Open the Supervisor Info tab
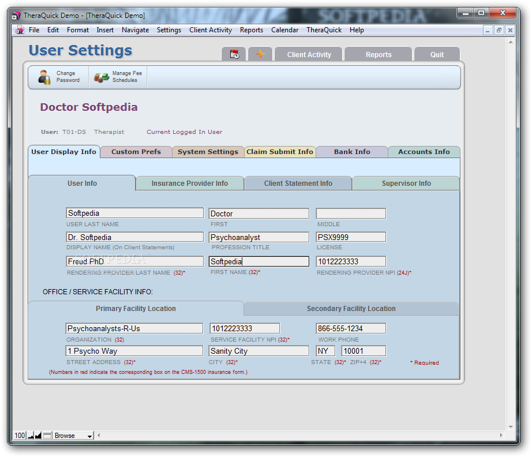This screenshot has width=532, height=457. 406,183
